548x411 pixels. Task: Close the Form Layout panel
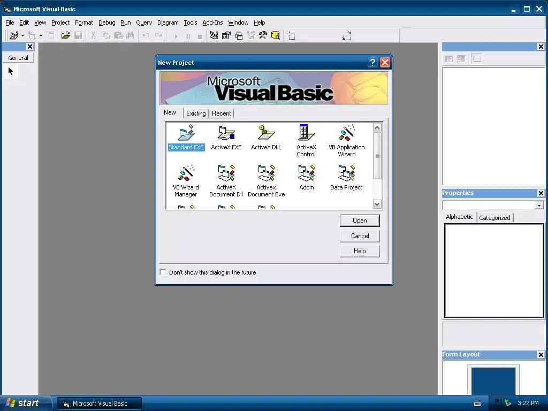(x=541, y=355)
